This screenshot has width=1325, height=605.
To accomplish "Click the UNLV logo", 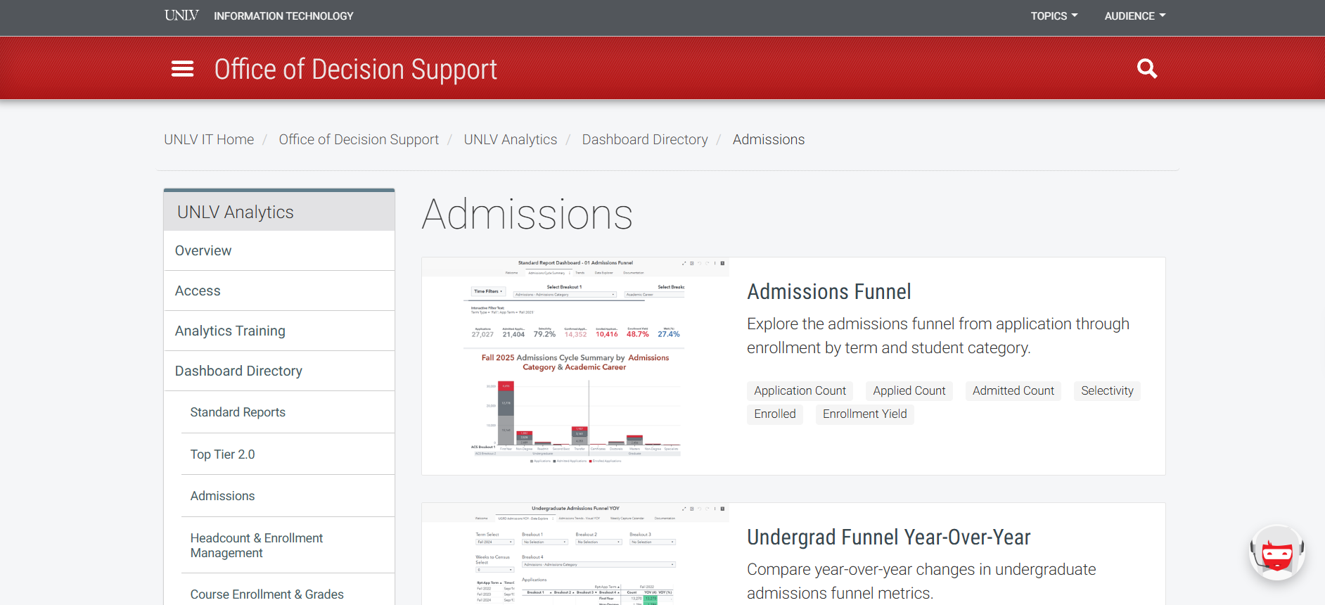I will click(x=181, y=15).
